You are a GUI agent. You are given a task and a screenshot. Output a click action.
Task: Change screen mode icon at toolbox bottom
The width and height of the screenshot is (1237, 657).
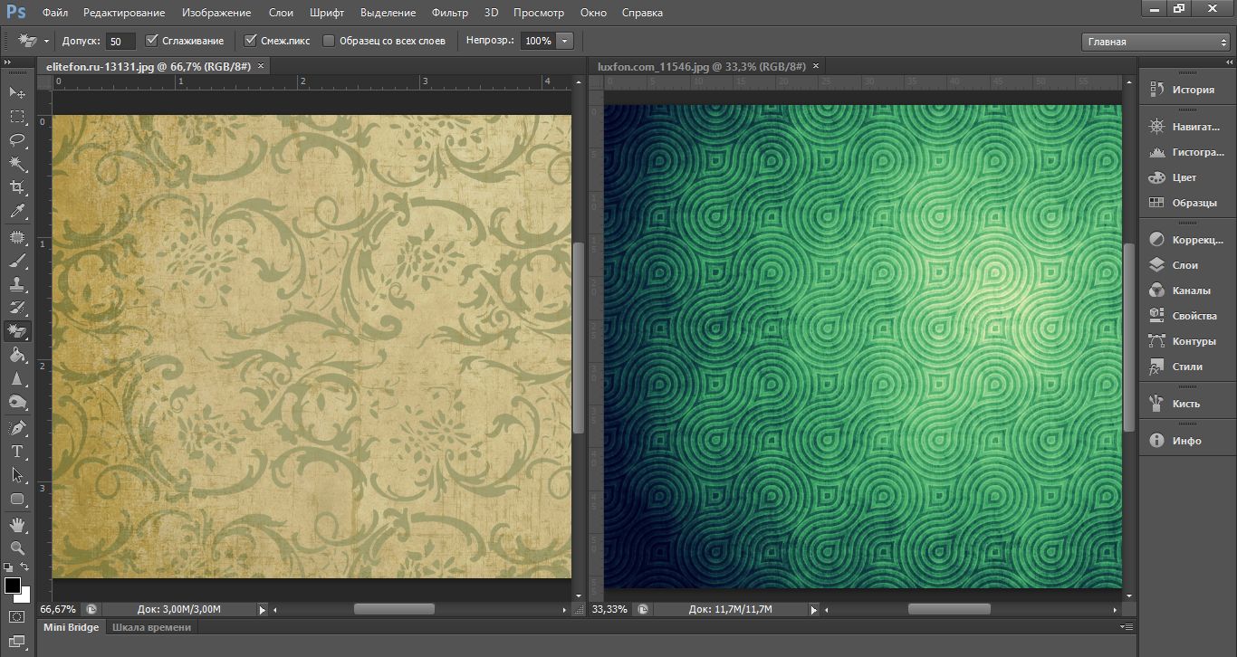click(17, 643)
